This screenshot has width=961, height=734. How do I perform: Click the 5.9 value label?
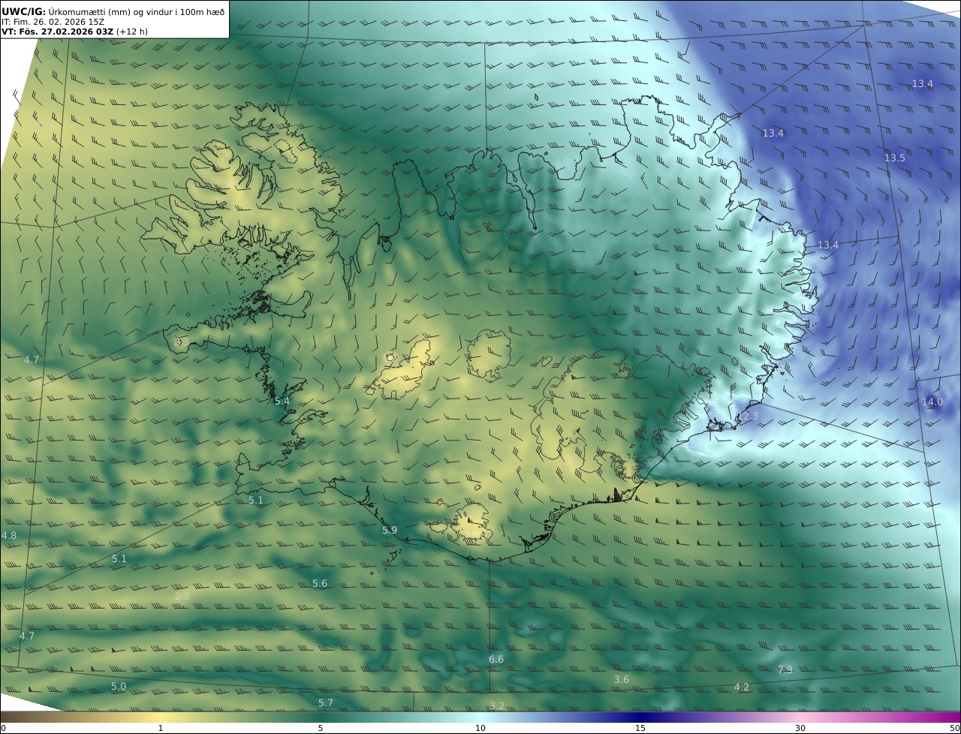pos(389,531)
